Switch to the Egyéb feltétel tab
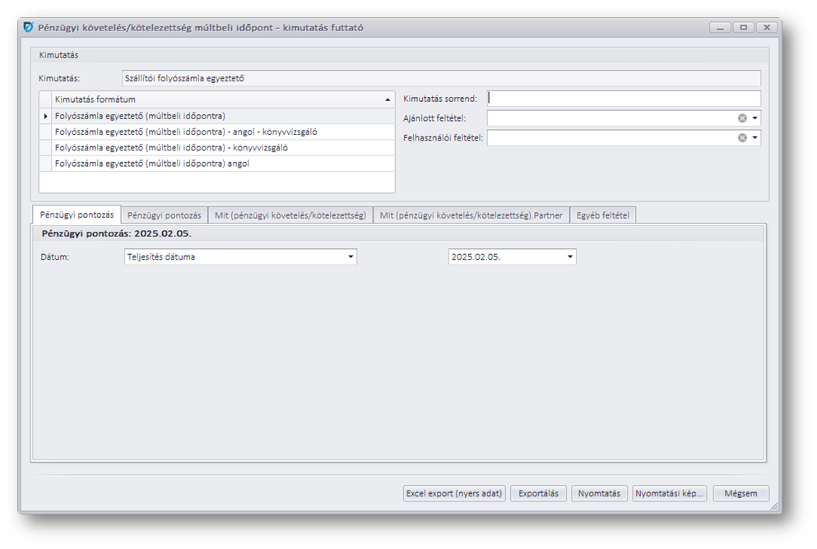817x549 pixels. (603, 215)
